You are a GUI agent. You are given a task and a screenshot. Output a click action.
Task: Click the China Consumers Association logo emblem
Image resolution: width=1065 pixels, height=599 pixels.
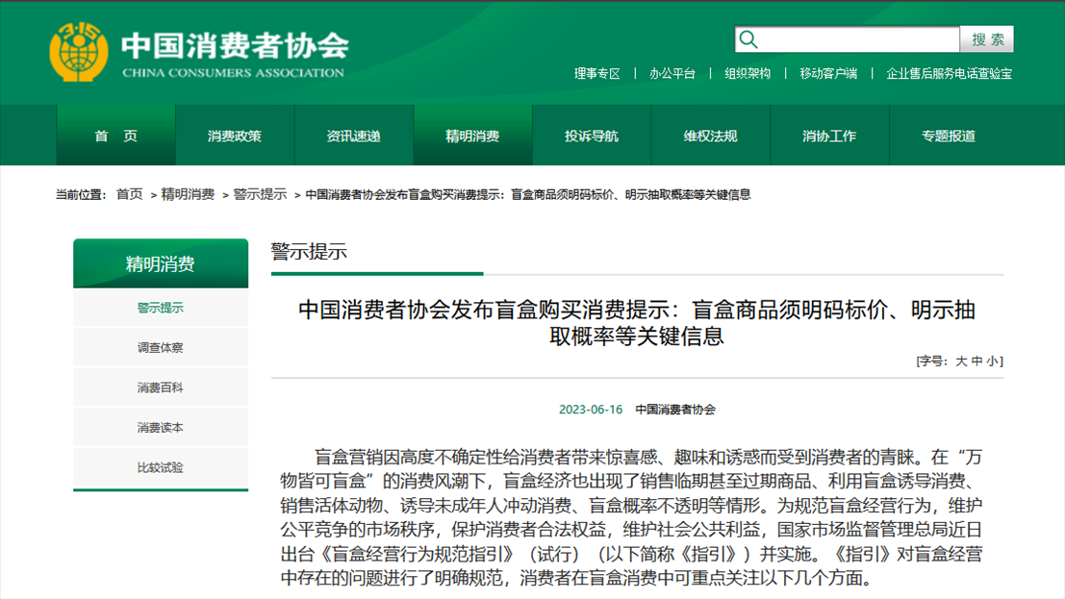(79, 53)
